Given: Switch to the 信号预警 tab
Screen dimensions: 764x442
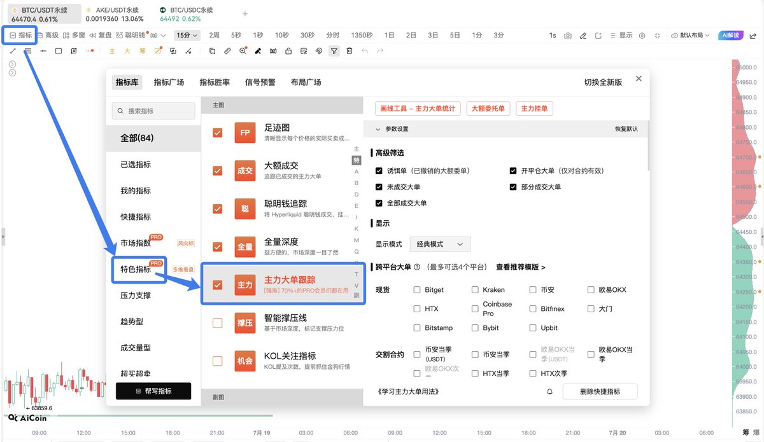Looking at the screenshot, I should click(260, 82).
